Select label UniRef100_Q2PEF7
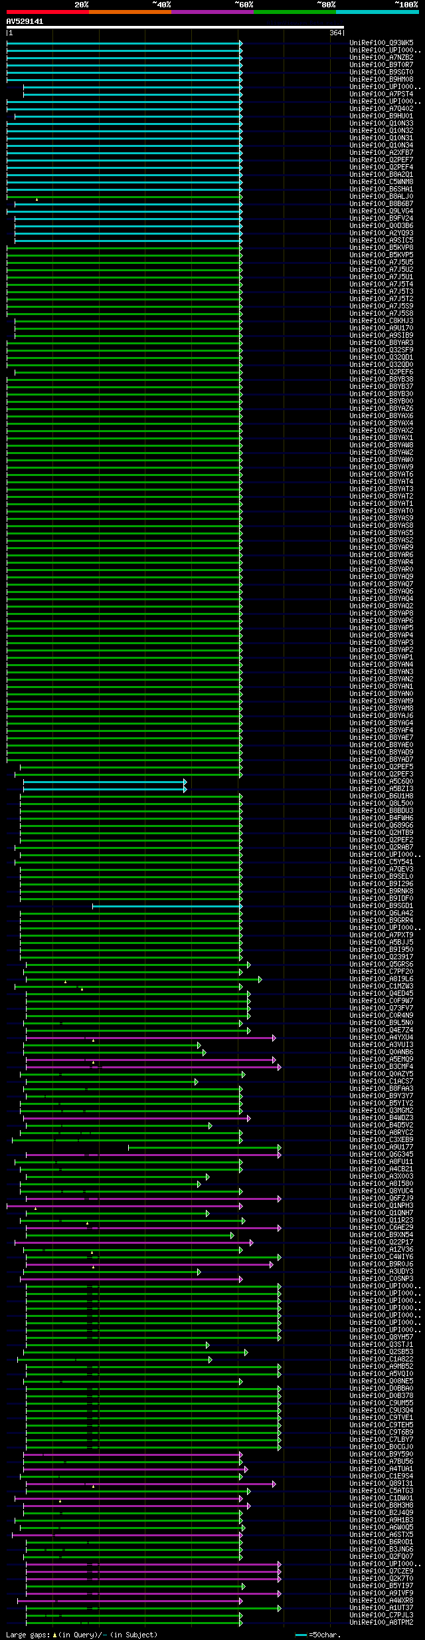 [381, 160]
